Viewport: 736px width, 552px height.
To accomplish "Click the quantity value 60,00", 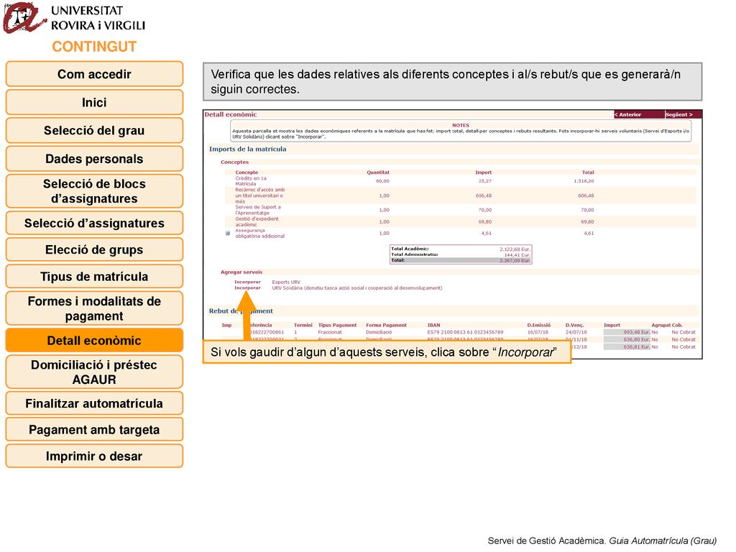I will click(x=382, y=181).
